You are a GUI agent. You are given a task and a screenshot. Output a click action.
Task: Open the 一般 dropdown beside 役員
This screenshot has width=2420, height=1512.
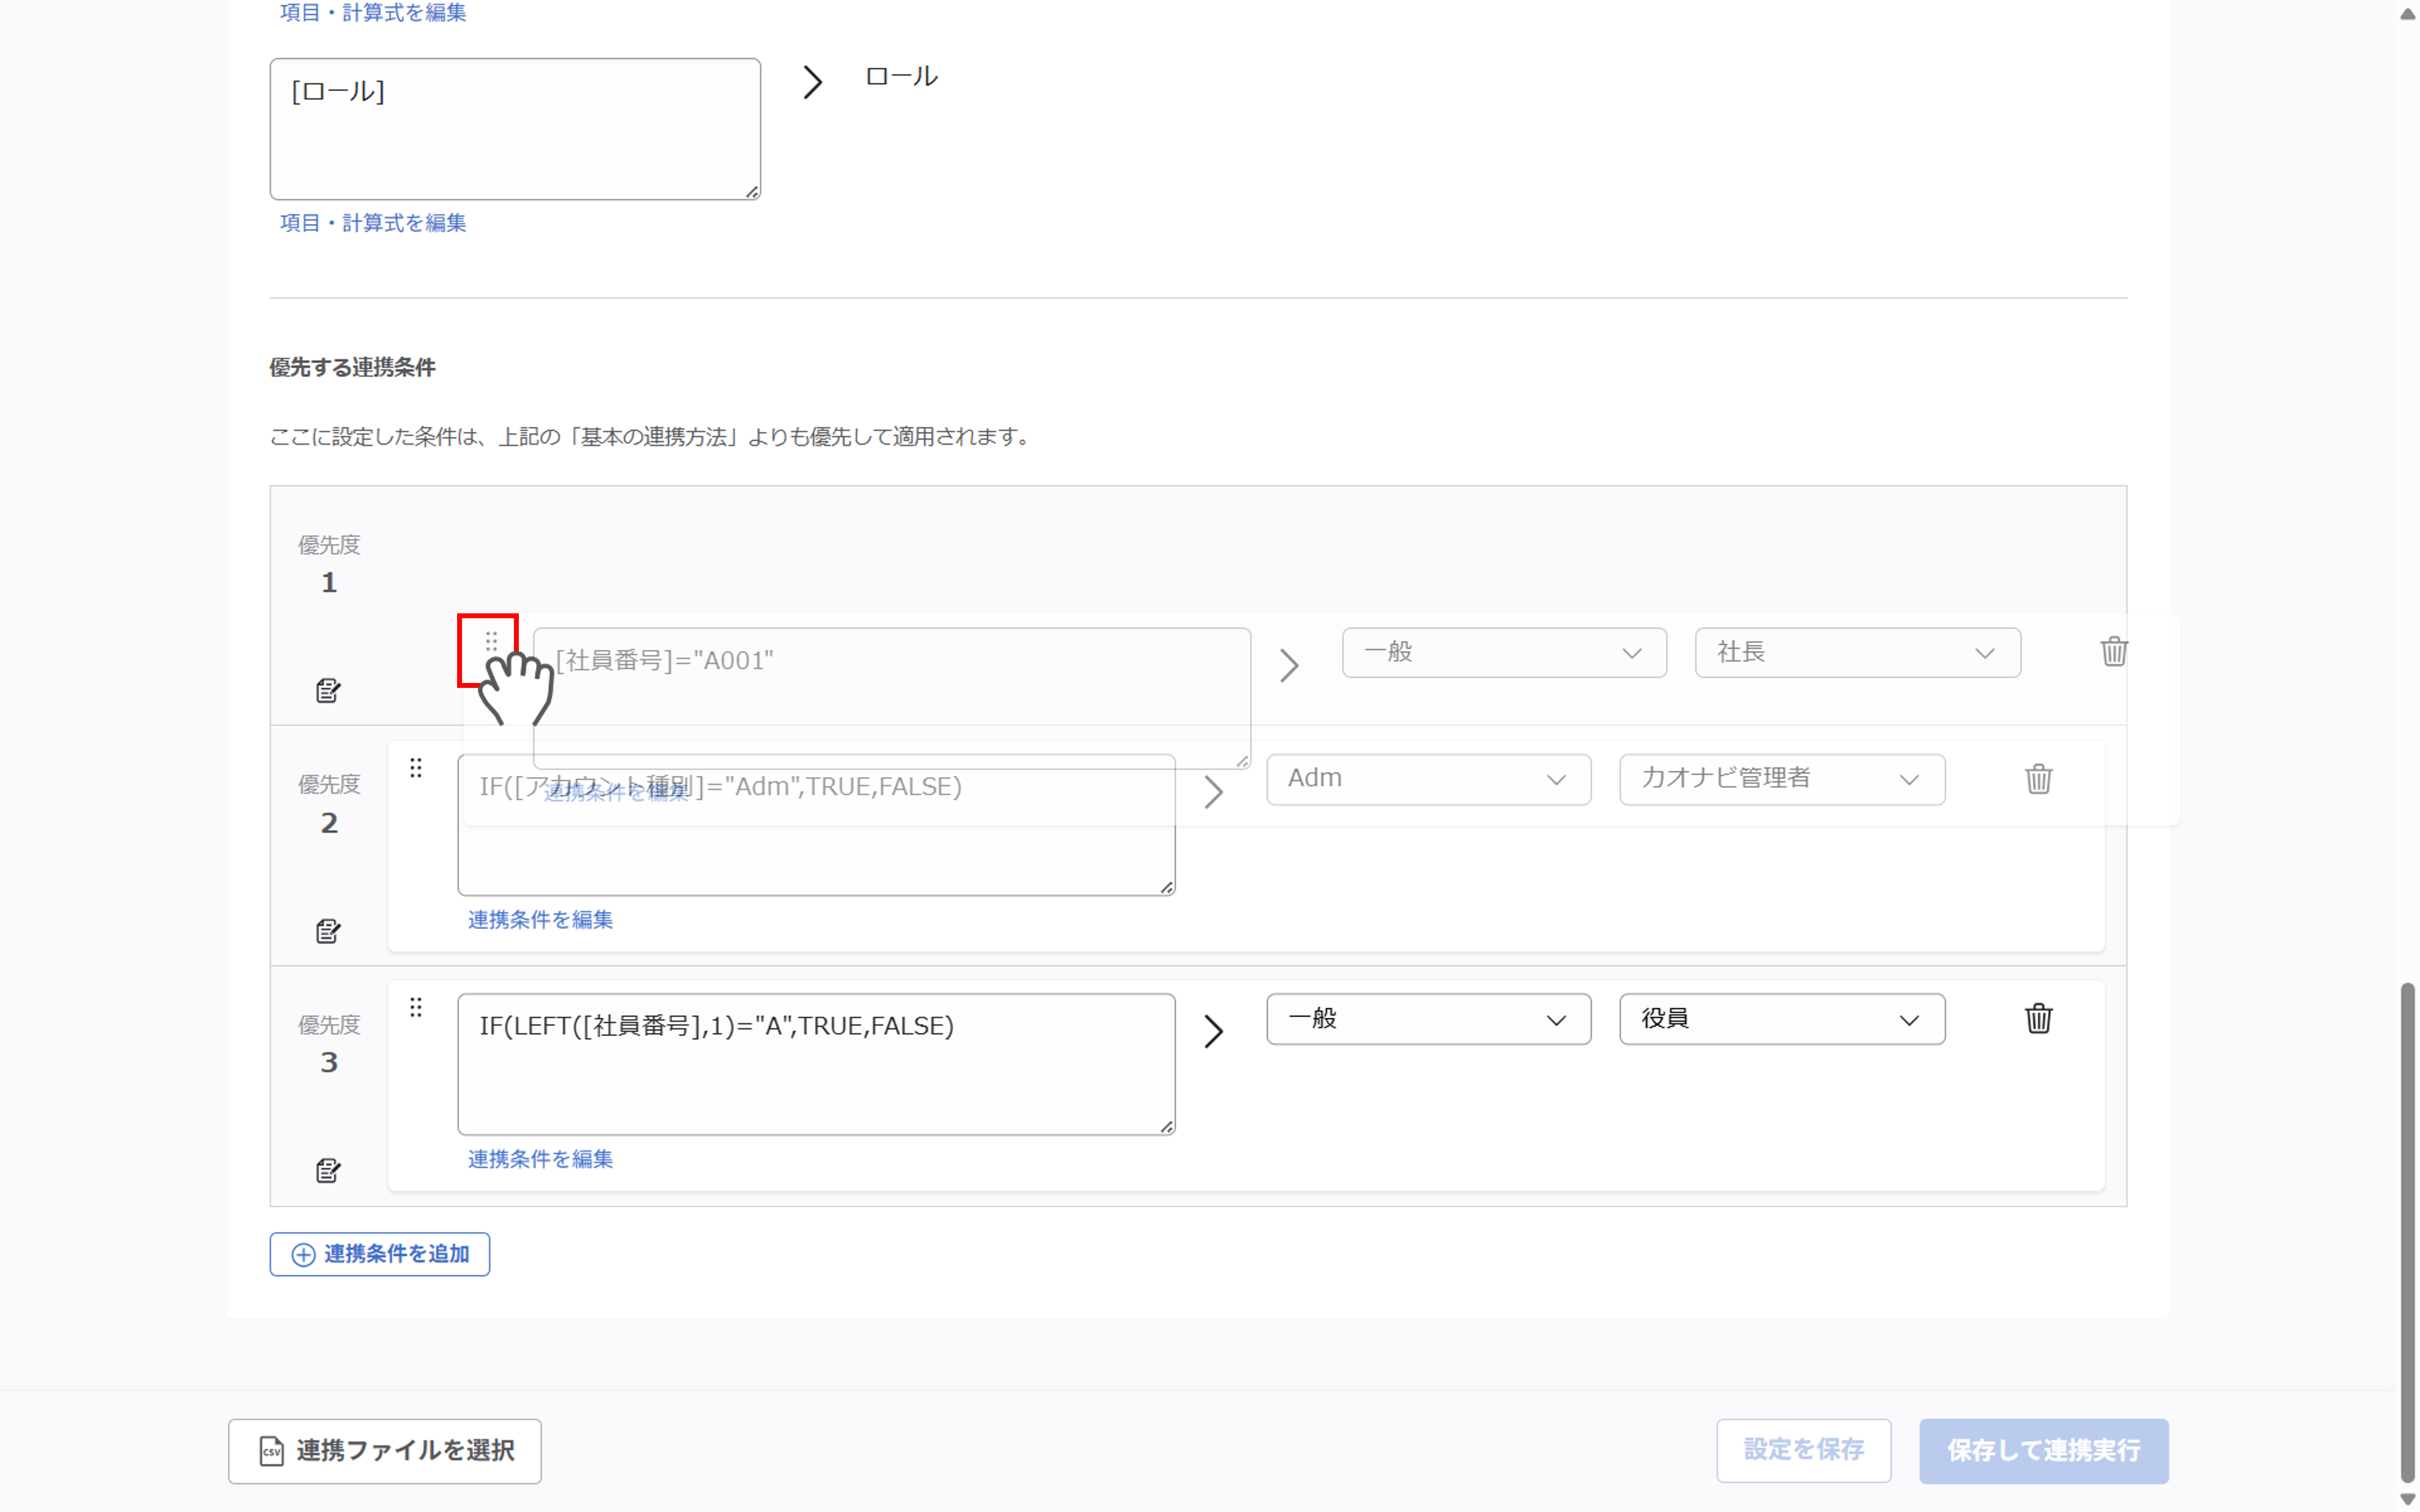coord(1428,1019)
